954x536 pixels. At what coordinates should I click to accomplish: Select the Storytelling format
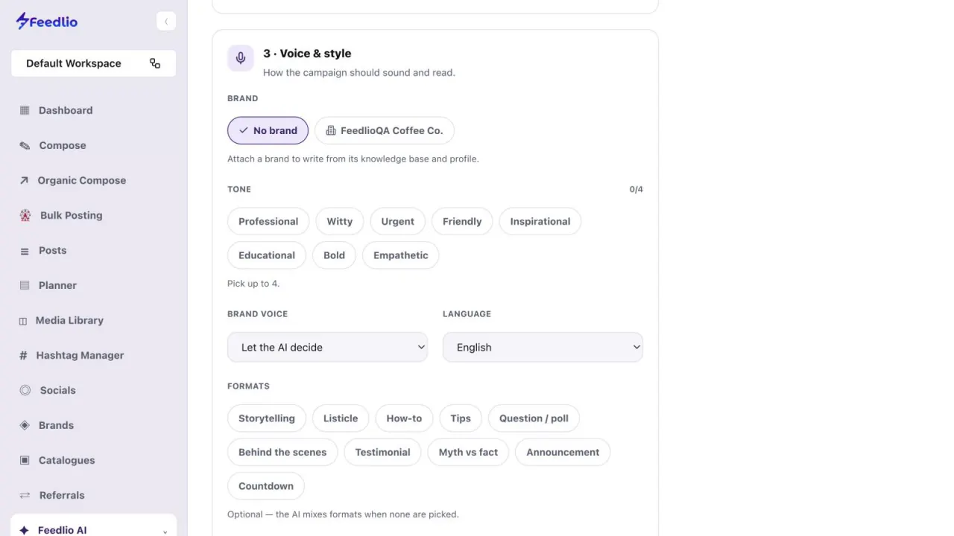pos(267,418)
